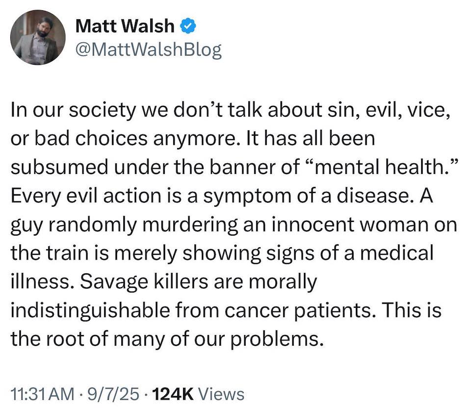Viewport: 471px width, 411px height.
Task: Open Matt Walsh's round profile avatar
Action: [37, 38]
